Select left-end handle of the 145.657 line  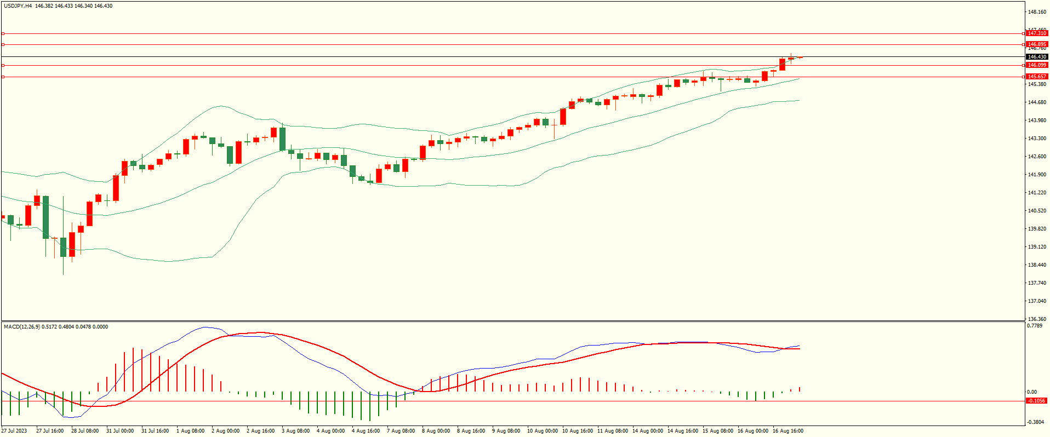click(3, 77)
